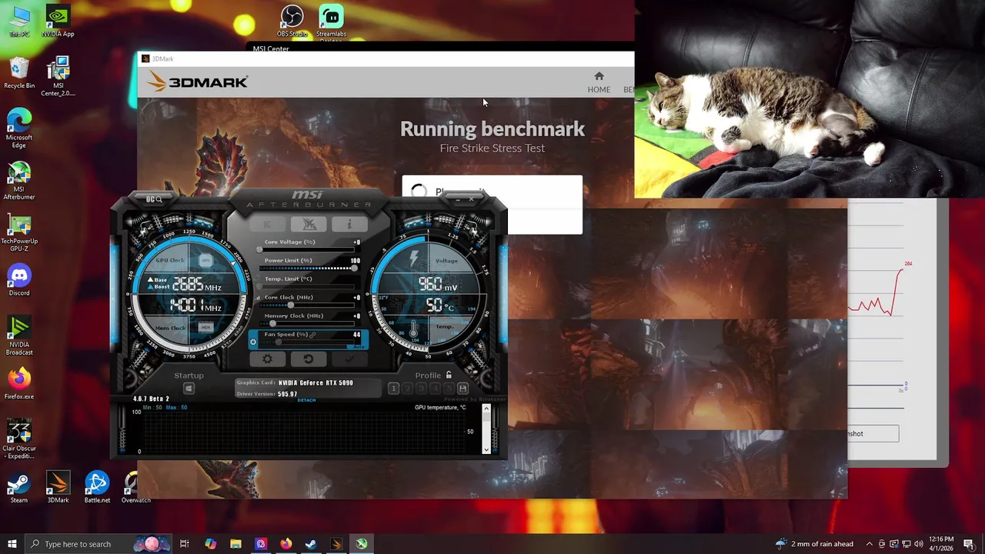985x554 pixels.
Task: Open the Discord desktop shortcut
Action: coord(19,280)
